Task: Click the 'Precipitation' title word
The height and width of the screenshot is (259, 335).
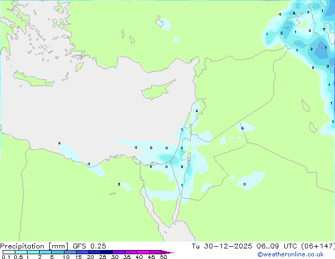Action: coord(22,246)
